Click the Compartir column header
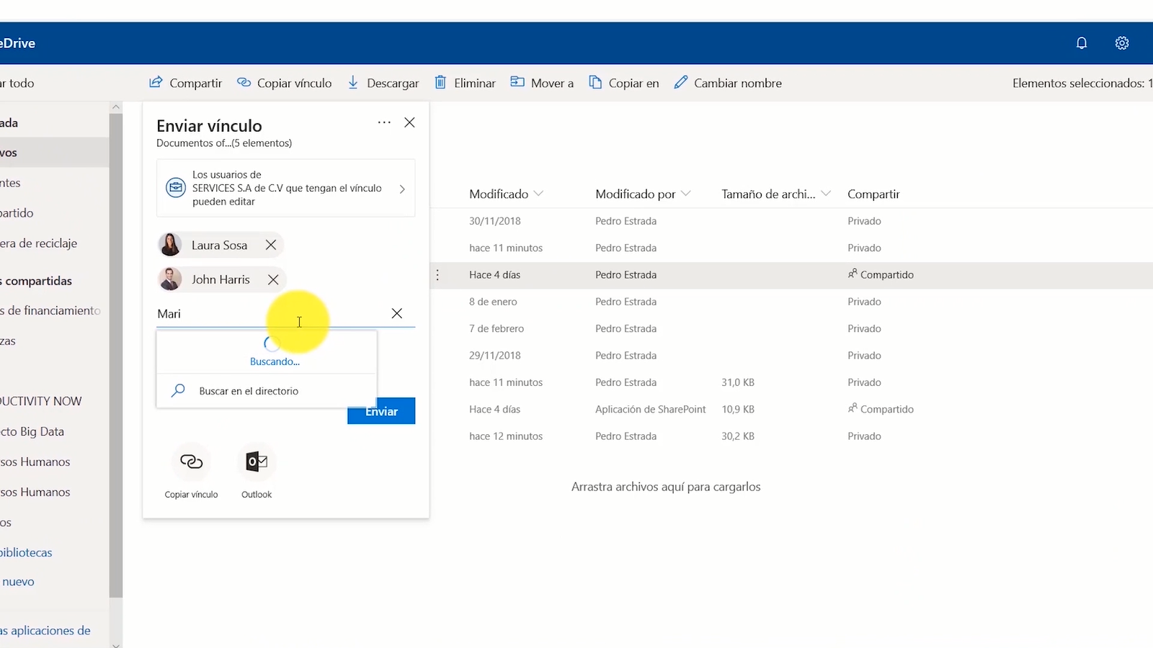 tap(873, 194)
